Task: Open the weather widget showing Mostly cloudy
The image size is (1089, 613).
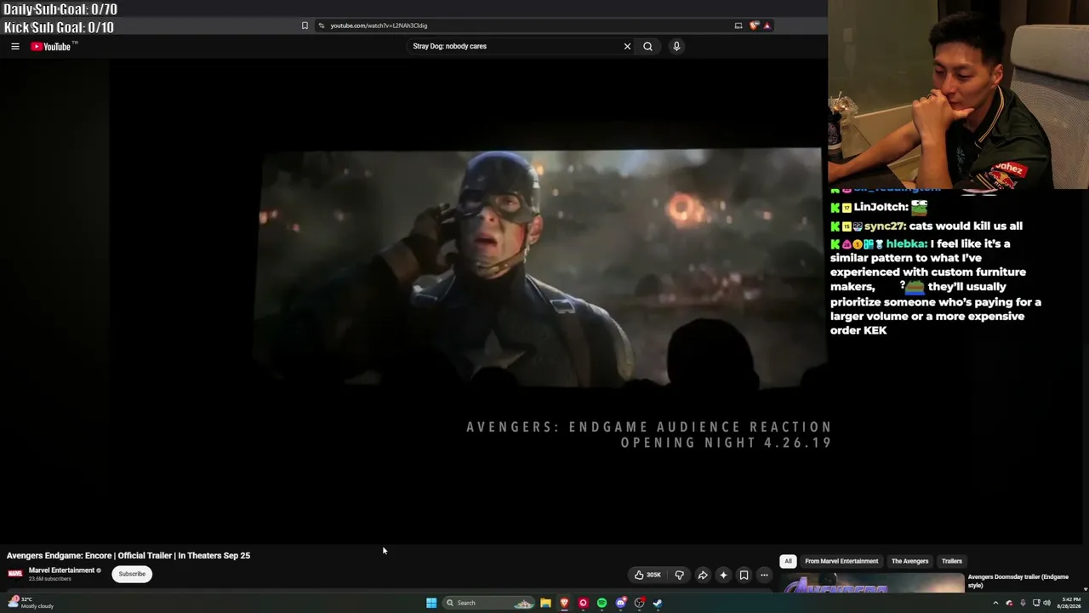Action: (30, 603)
